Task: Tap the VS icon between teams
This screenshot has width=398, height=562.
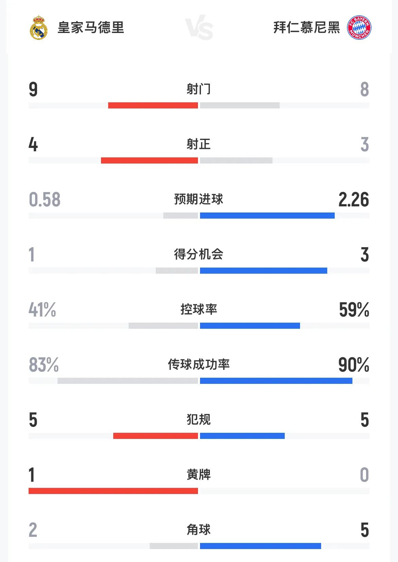Action: 199,28
